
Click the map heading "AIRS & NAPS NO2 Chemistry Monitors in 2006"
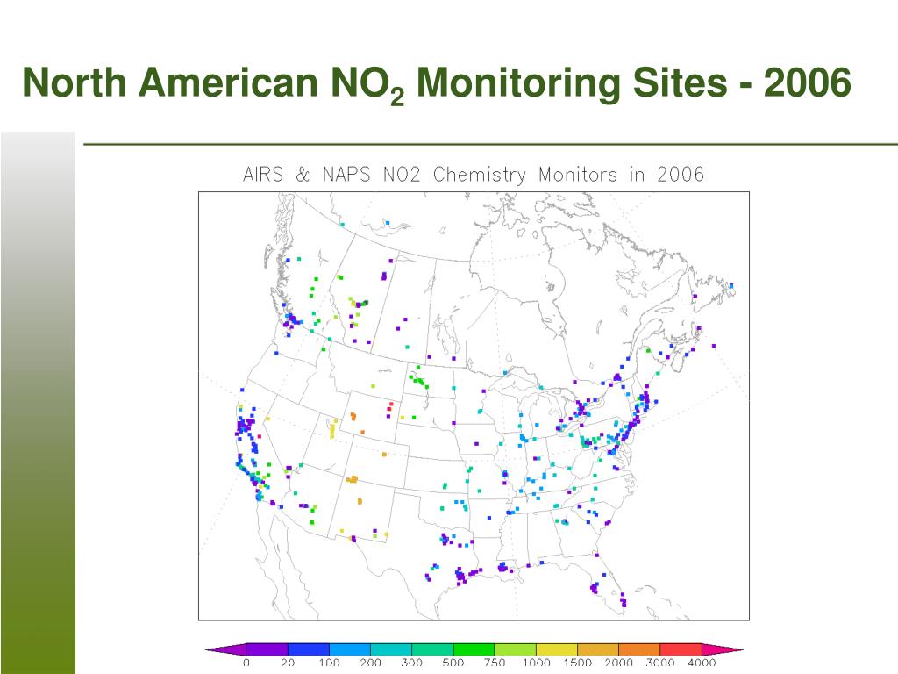coord(474,175)
